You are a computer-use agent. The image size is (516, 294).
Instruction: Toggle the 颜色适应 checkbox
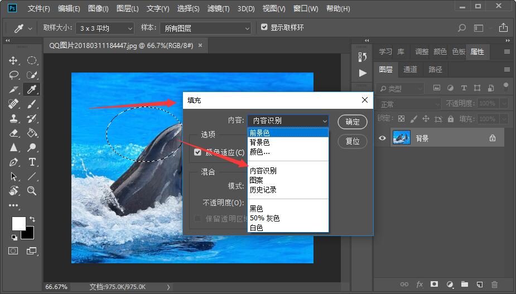(x=197, y=152)
